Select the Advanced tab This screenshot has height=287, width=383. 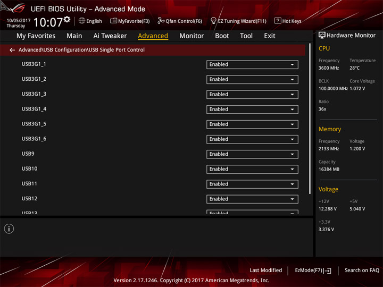(x=153, y=36)
